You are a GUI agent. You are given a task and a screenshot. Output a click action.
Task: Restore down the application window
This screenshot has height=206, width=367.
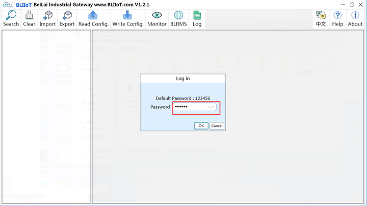click(x=352, y=5)
